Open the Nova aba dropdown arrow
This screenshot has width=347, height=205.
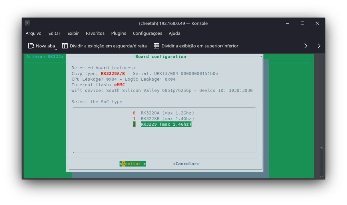[56, 49]
